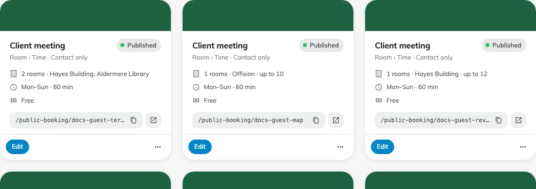Click Published status on Hayes Building up-to-12 card
The height and width of the screenshot is (189, 536).
(x=504, y=46)
